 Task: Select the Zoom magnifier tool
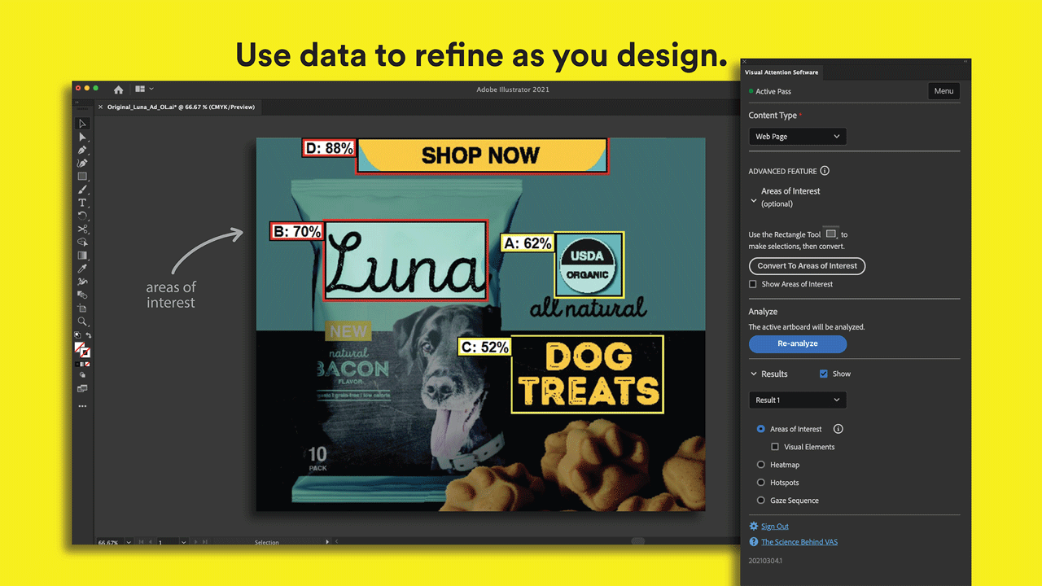click(82, 321)
